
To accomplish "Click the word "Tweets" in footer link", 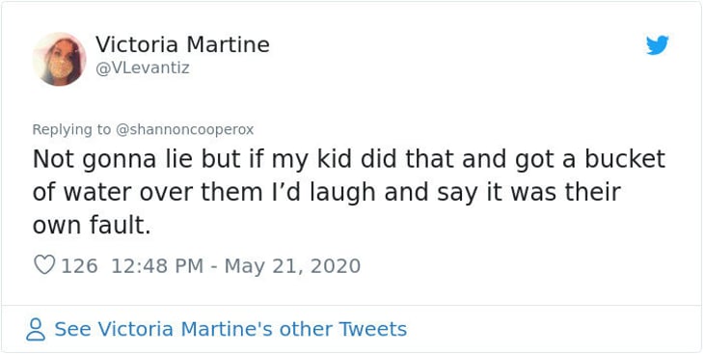I will pos(373,329).
